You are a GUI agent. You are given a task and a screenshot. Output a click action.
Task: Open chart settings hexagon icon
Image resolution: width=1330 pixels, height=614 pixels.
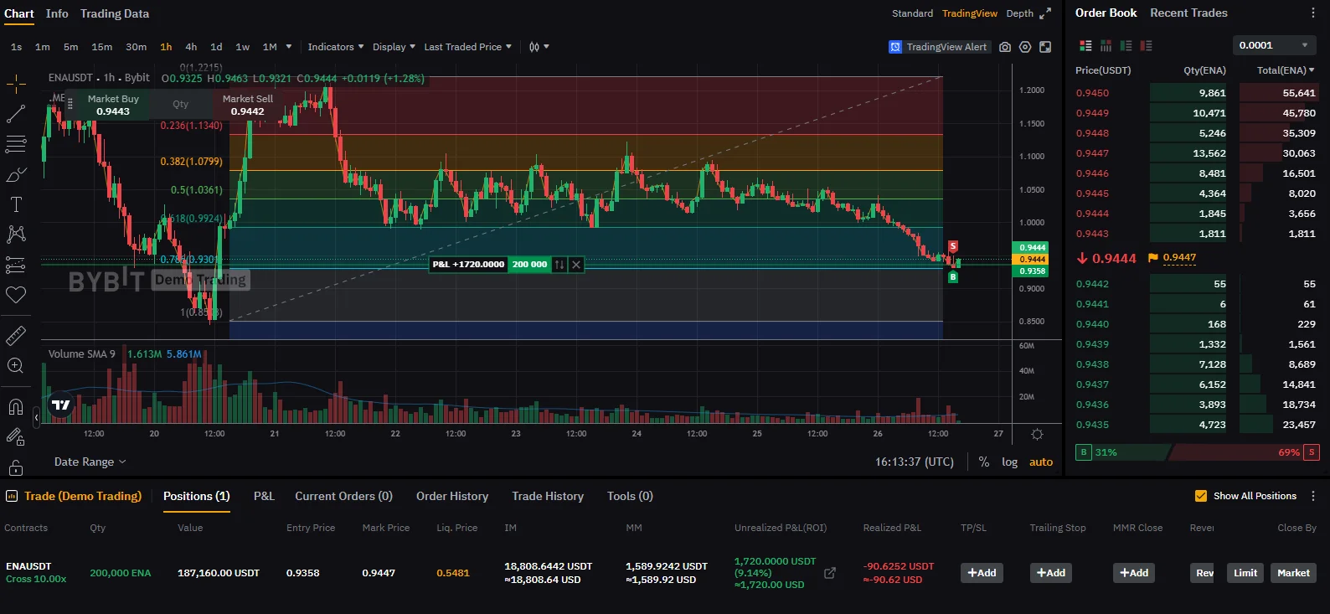[x=1025, y=47]
